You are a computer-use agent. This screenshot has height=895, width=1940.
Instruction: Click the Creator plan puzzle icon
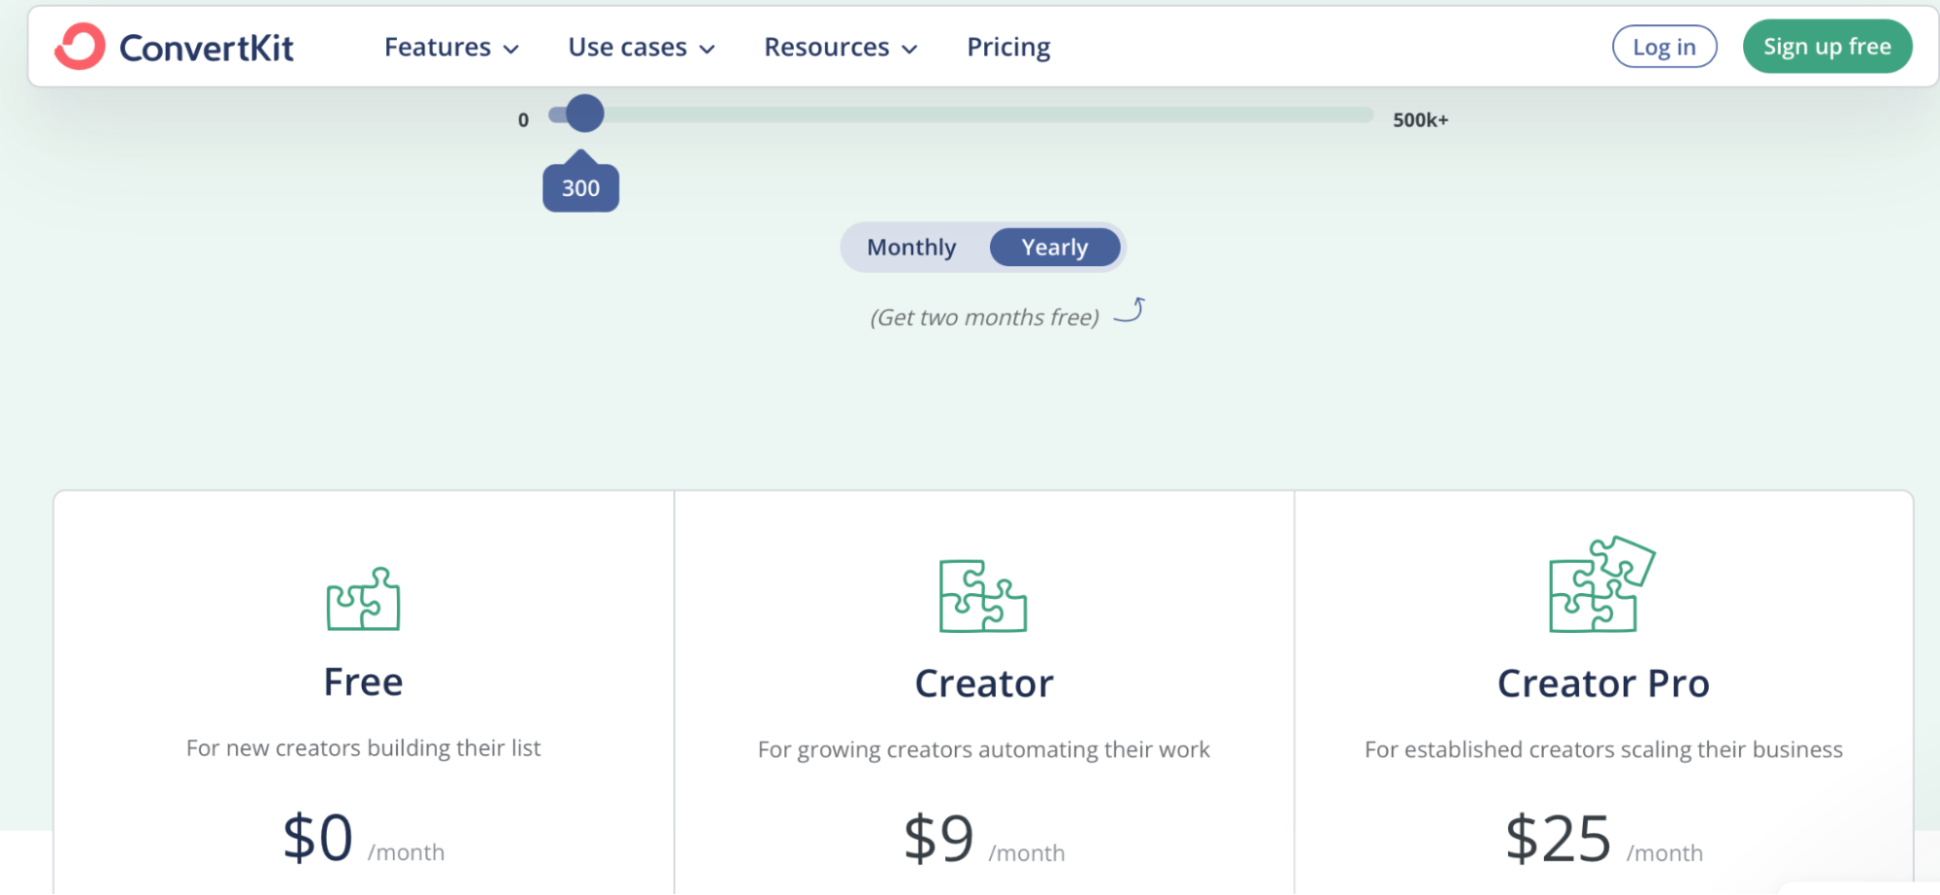coord(982,596)
